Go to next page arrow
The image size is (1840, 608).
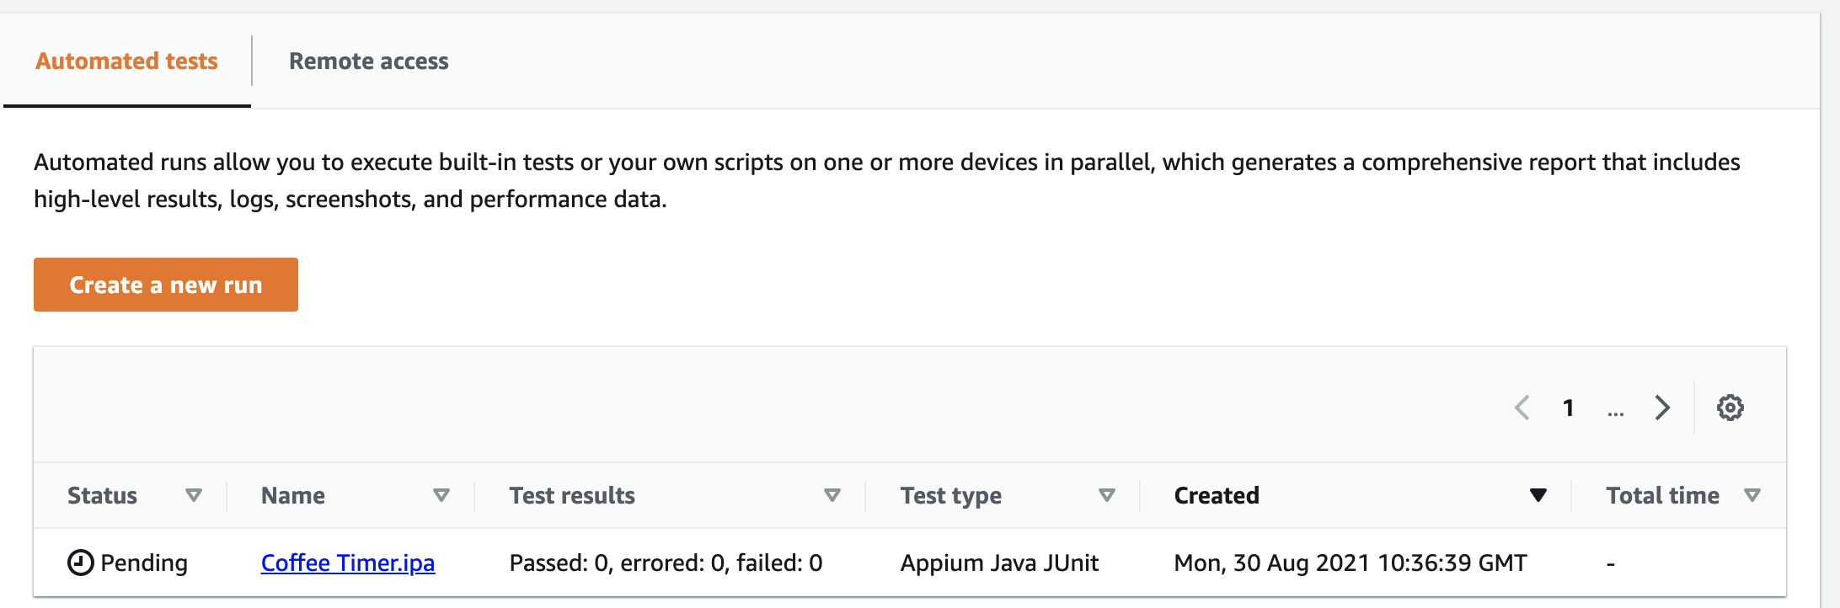click(1661, 408)
